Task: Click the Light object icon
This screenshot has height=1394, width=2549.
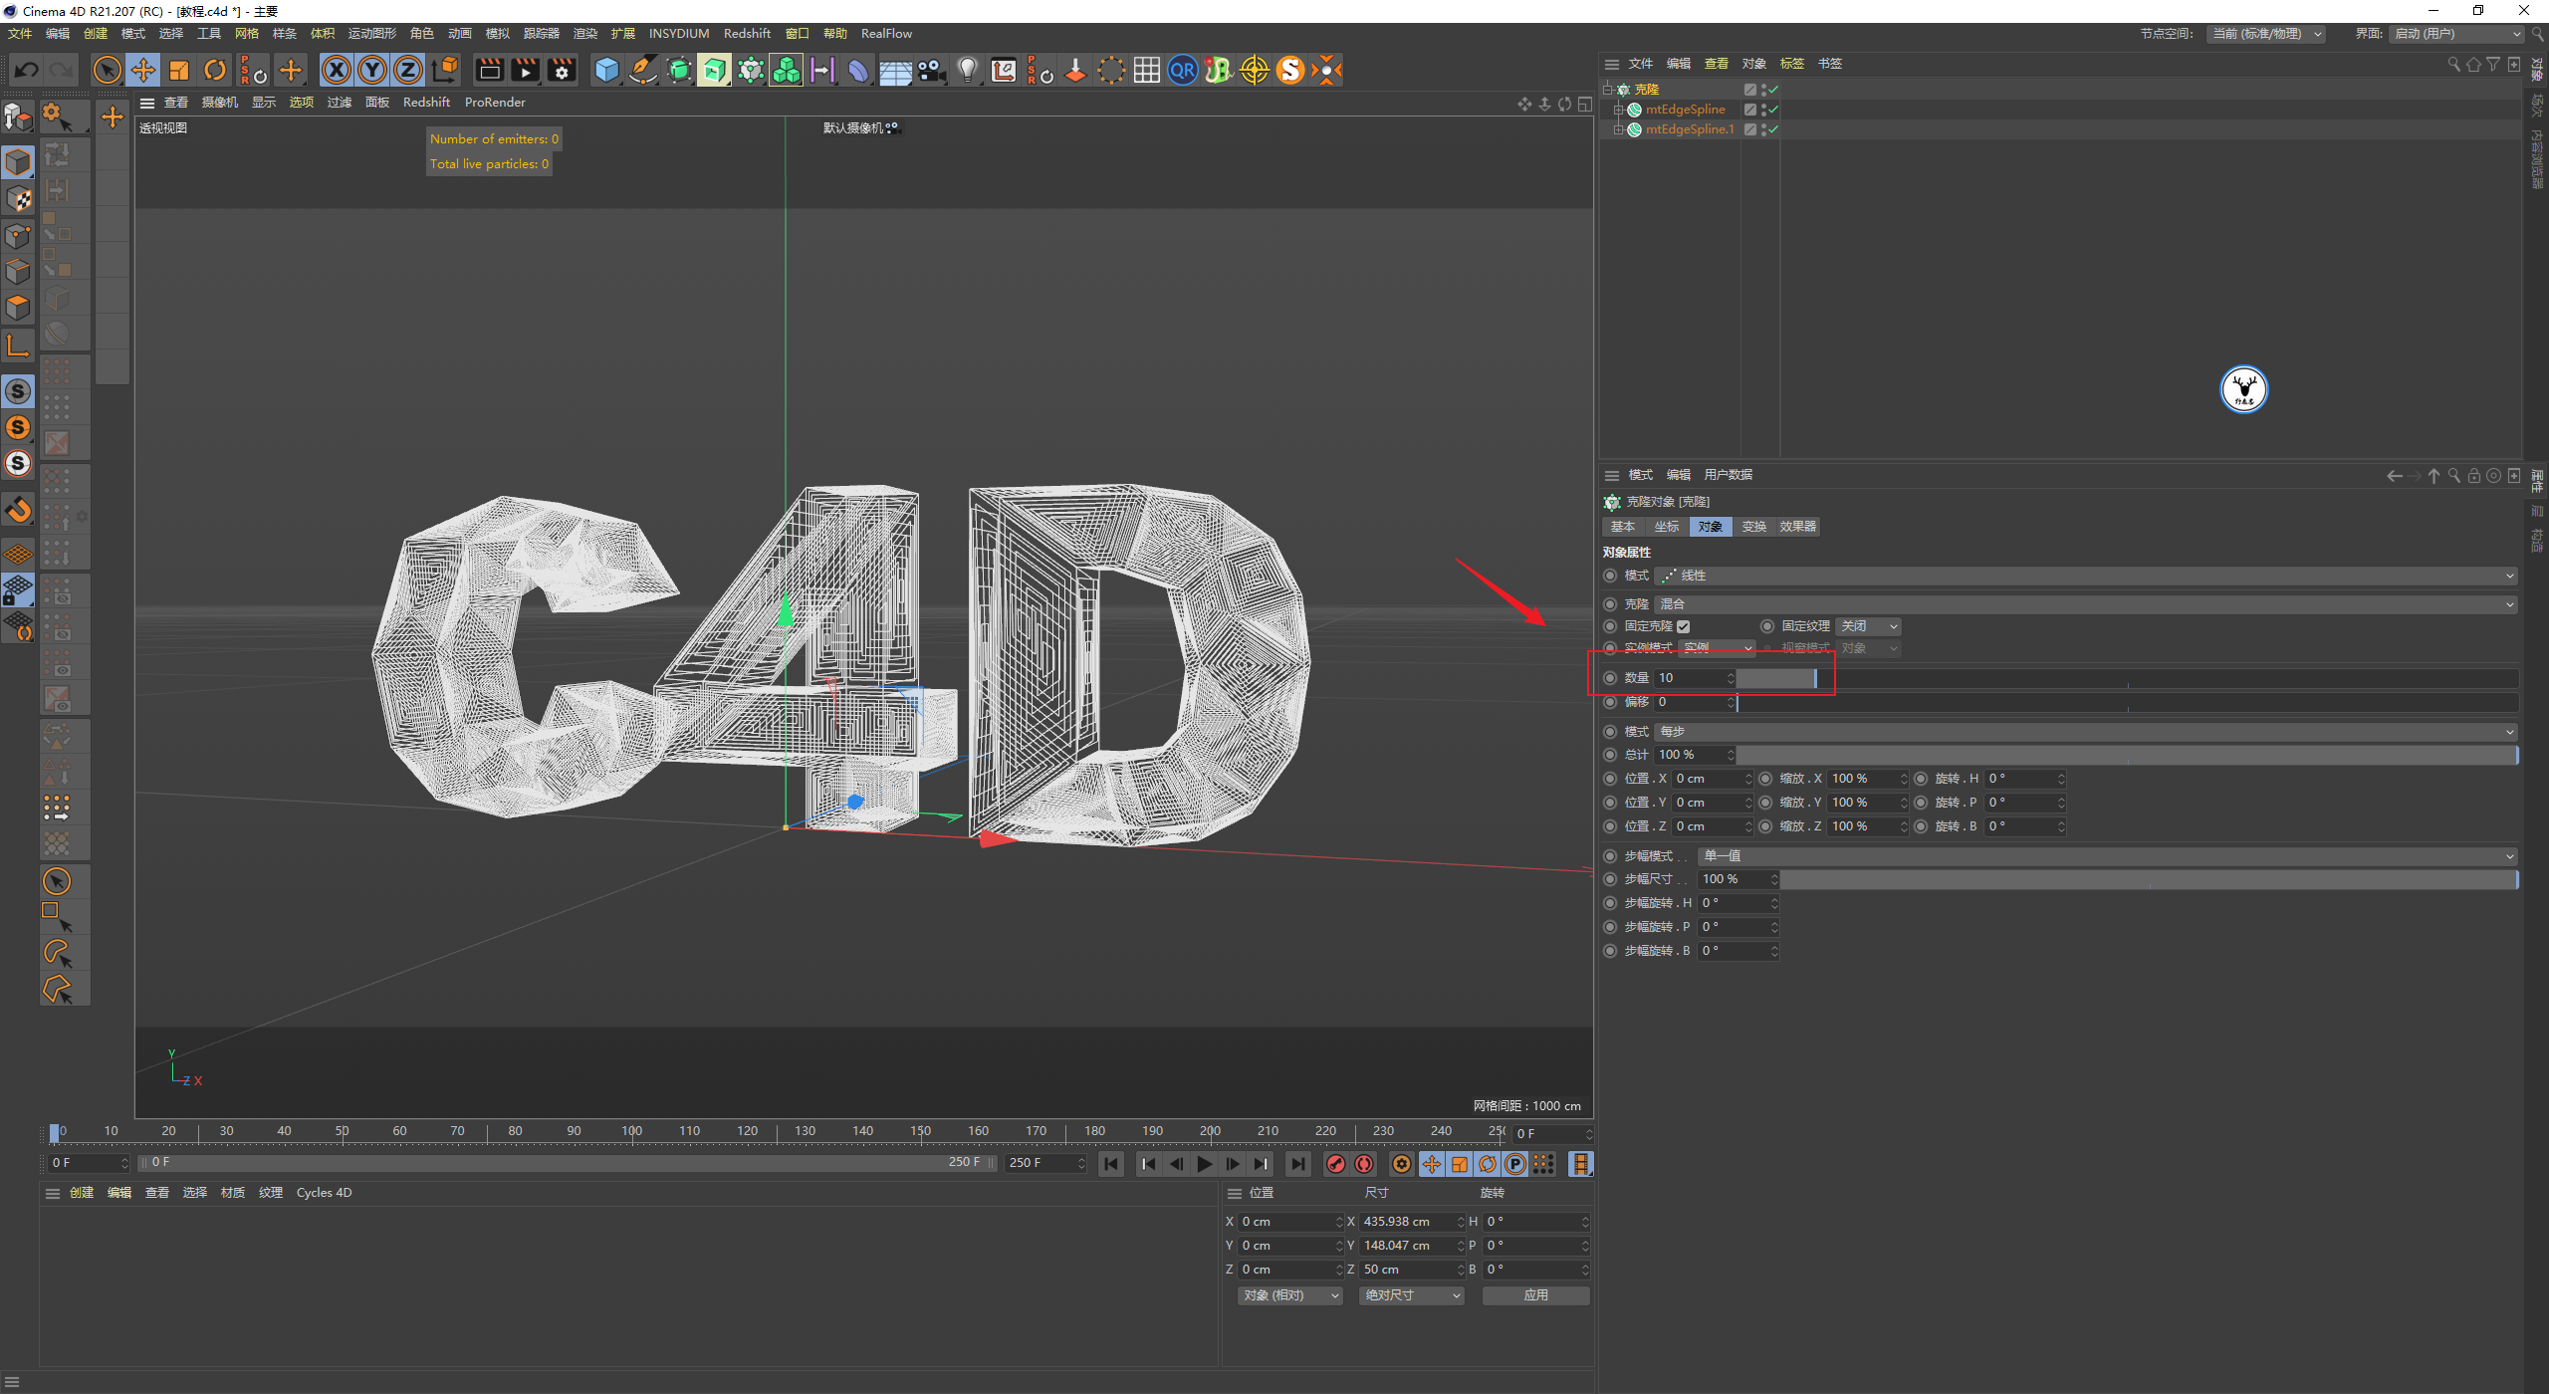Action: point(967,70)
